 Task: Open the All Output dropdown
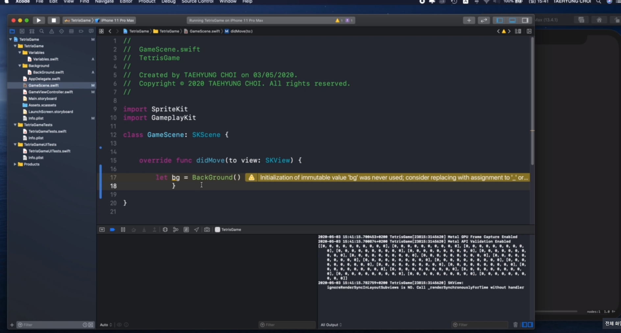tap(331, 325)
